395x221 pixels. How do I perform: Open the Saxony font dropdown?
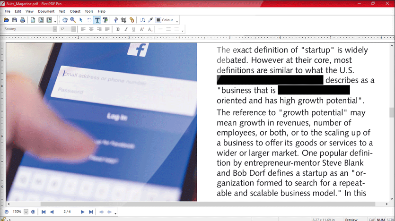[x=55, y=29]
